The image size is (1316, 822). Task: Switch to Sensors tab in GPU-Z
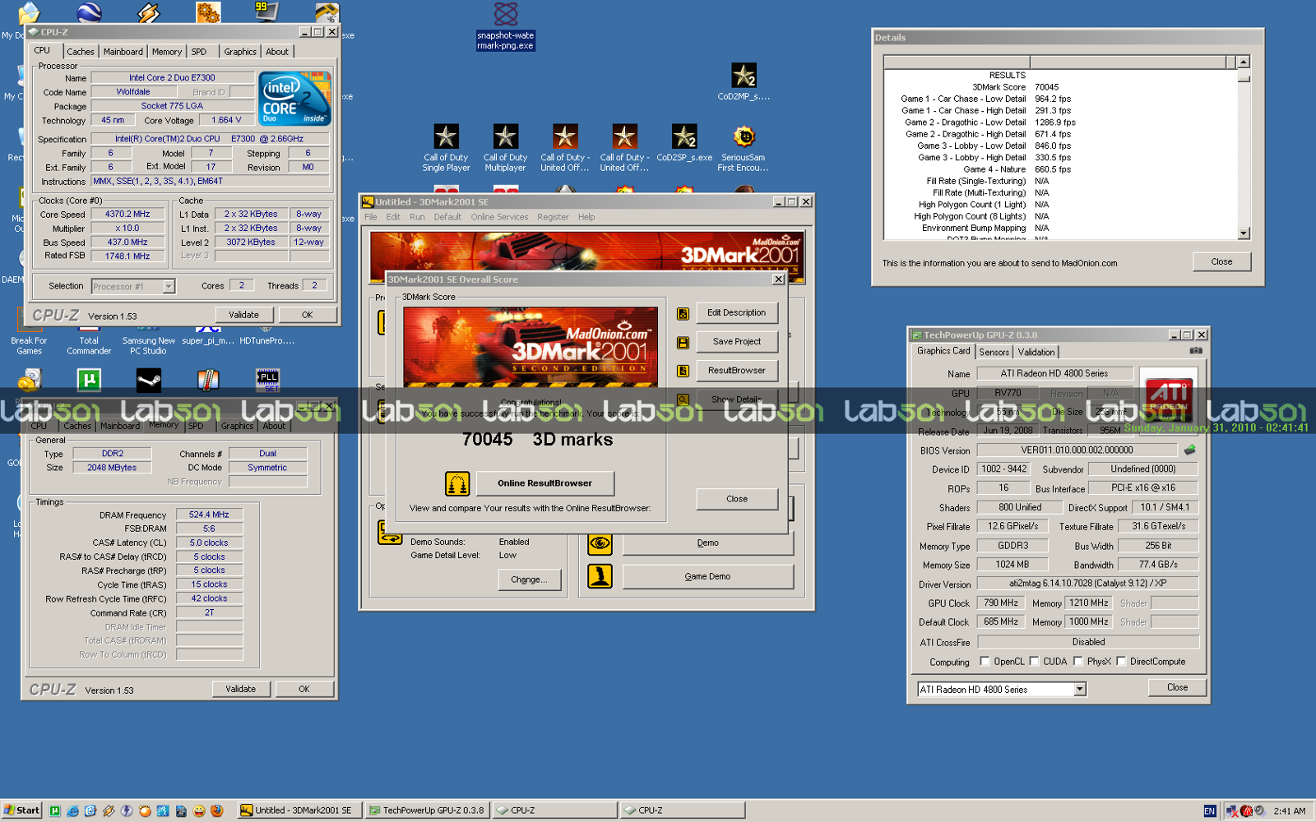coord(994,352)
